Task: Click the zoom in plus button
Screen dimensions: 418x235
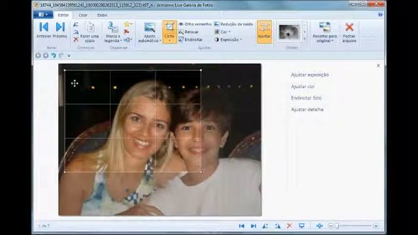Action: pyautogui.click(x=376, y=226)
